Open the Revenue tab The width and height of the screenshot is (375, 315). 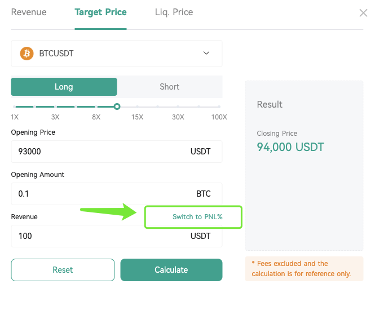pyautogui.click(x=29, y=12)
